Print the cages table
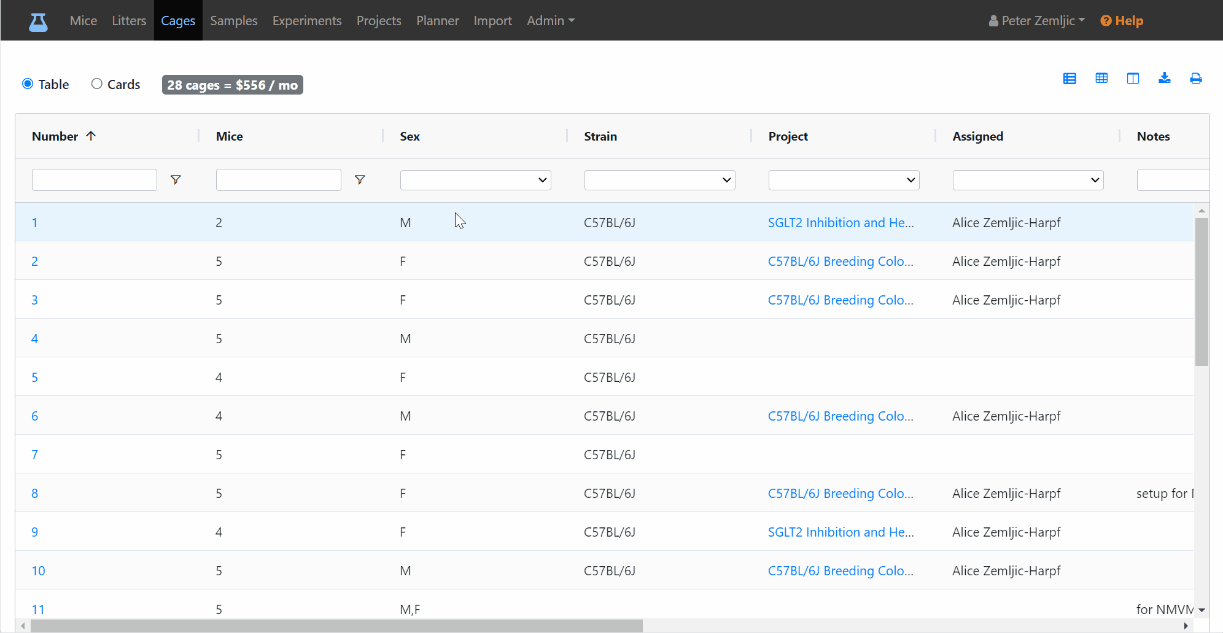The height and width of the screenshot is (633, 1223). pos(1196,79)
